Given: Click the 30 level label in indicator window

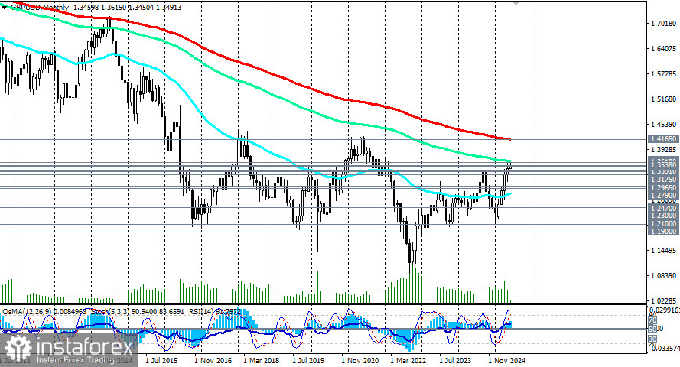Looking at the screenshot, I should click(x=652, y=339).
